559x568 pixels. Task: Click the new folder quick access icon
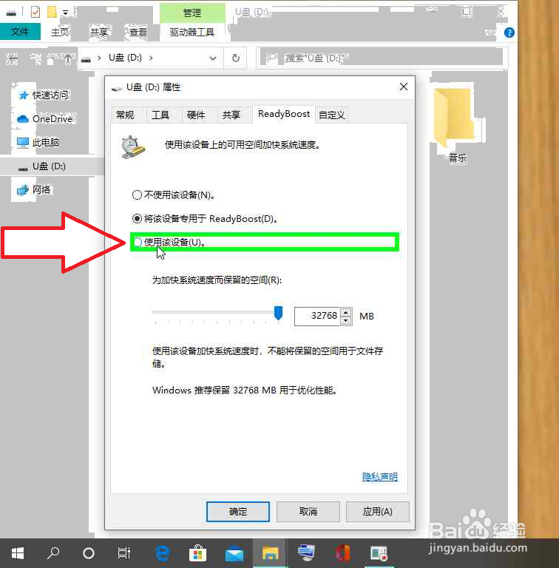(52, 13)
